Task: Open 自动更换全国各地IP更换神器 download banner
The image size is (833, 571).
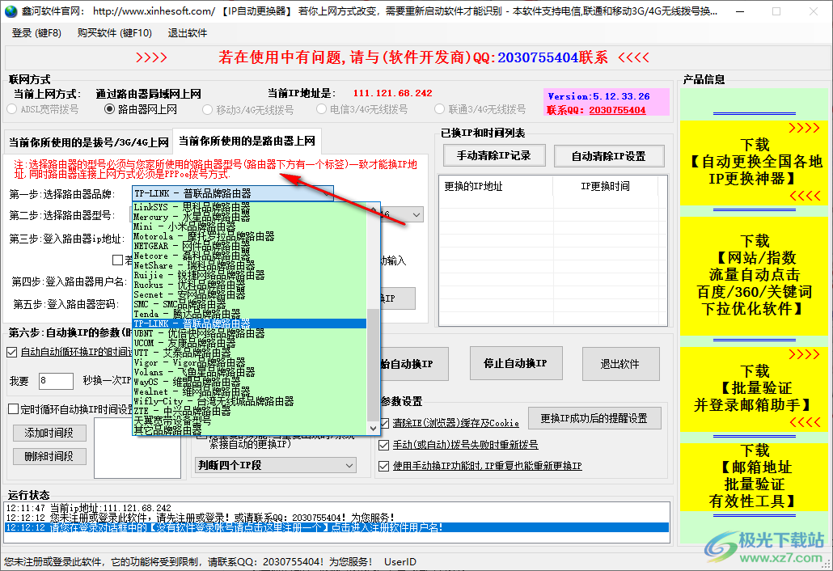Action: coord(755,163)
